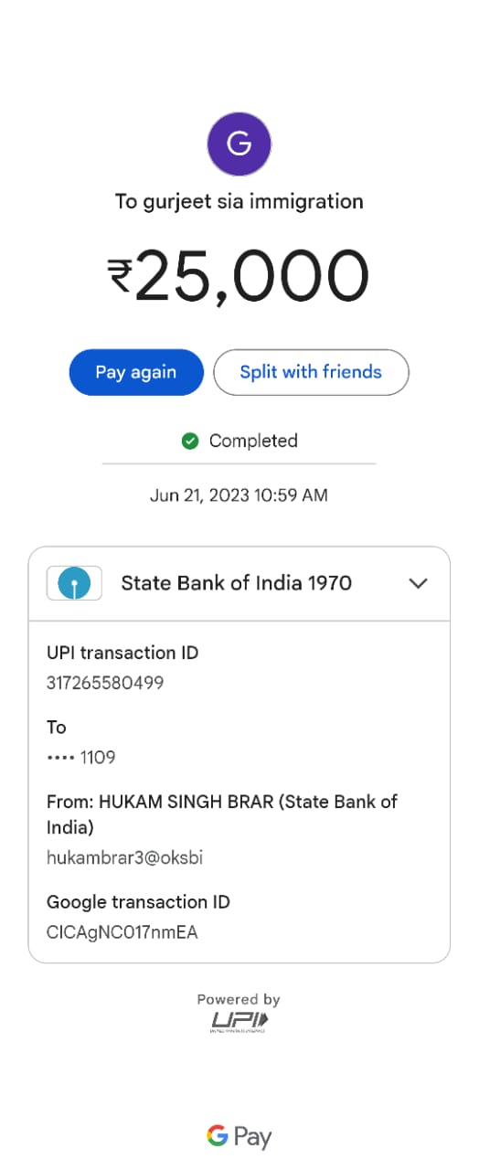479x1170 pixels.
Task: Tap the UPI address hukambrar3@oksbi
Action: pos(124,857)
